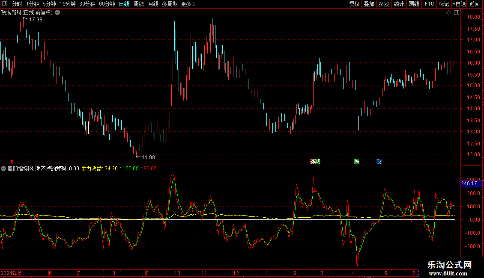Open the 多股 multi-stock view
Image resolution: width=484 pixels, height=278 pixels.
tap(384, 4)
